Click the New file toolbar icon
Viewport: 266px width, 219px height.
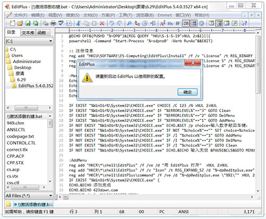click(x=12, y=23)
